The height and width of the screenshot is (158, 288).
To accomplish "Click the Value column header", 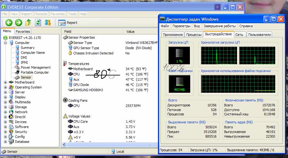I will point(130,32).
